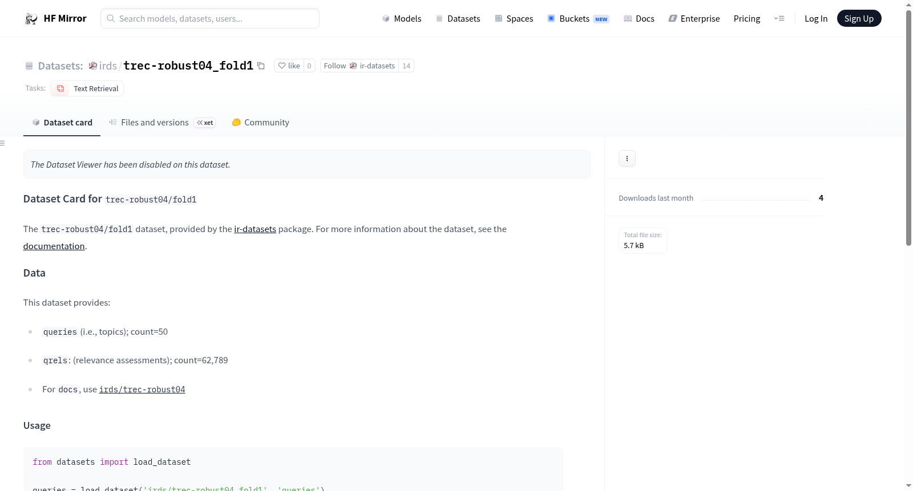This screenshot has height=491, width=913.
Task: Click the queries count=50 list item
Action: coord(105,332)
